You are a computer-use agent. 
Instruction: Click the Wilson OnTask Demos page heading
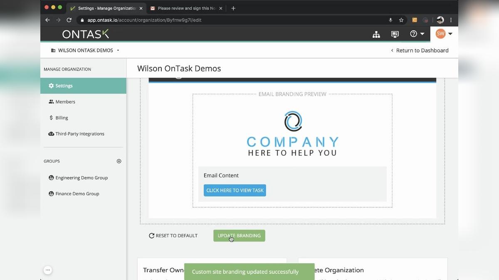pos(179,69)
